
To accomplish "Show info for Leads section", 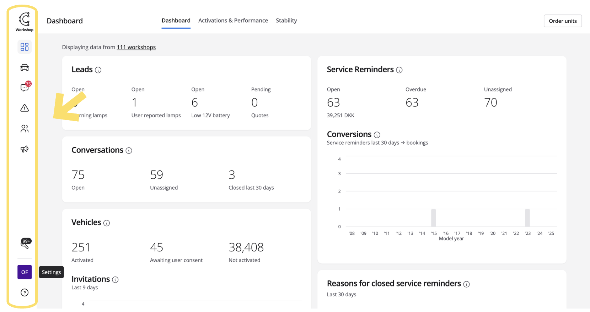I will tap(98, 70).
